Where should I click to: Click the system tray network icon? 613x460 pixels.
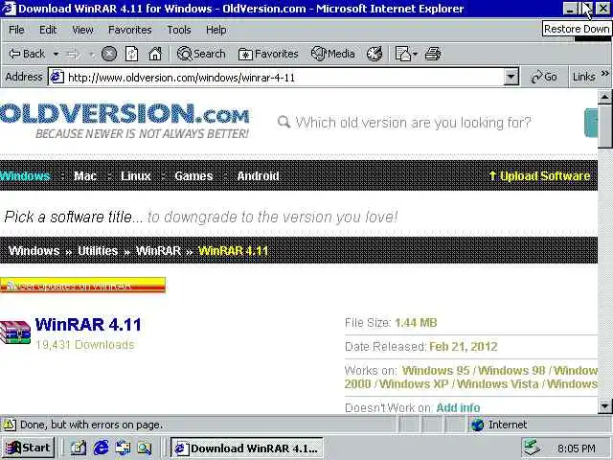533,448
